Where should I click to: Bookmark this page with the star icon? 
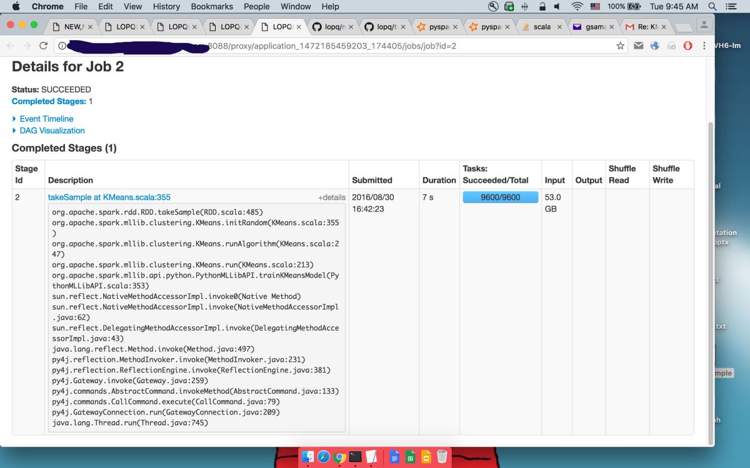click(x=620, y=46)
